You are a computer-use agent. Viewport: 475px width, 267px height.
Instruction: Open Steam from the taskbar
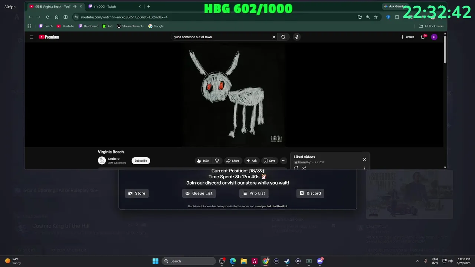[287, 261]
